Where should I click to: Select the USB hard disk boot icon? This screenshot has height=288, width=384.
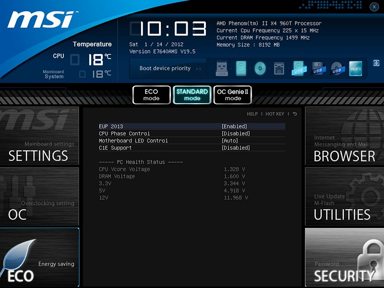coord(299,69)
